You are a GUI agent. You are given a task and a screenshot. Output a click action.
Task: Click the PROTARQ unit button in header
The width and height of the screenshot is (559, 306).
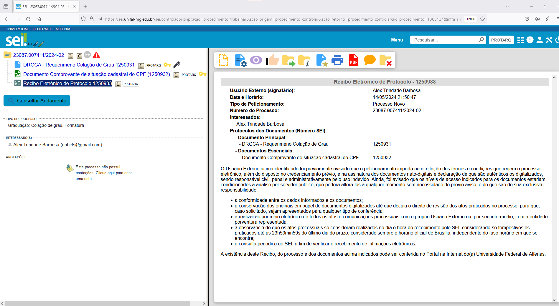click(501, 40)
